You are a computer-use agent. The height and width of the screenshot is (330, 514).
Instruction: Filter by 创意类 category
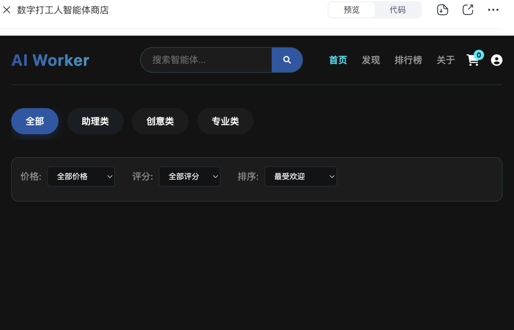coord(160,121)
